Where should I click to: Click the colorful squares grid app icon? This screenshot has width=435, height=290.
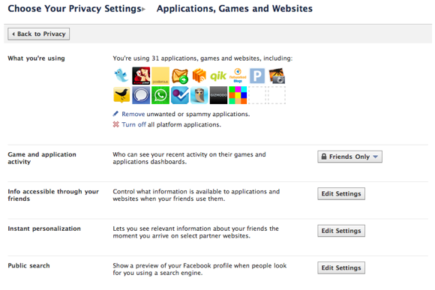[x=238, y=95]
